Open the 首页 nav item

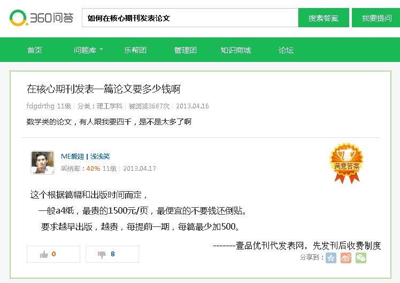tap(34, 50)
